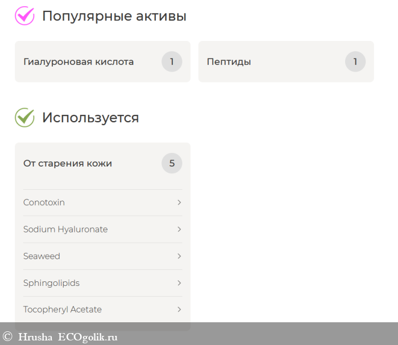Click the count badge on Пептиды
The height and width of the screenshot is (345, 398).
pos(355,61)
